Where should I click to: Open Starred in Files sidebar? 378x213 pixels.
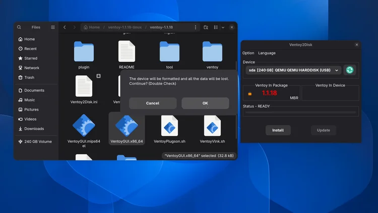36,59
